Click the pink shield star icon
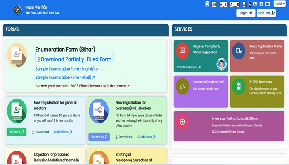Image resolution: width=289 pixels, height=165 pixels. click(182, 122)
